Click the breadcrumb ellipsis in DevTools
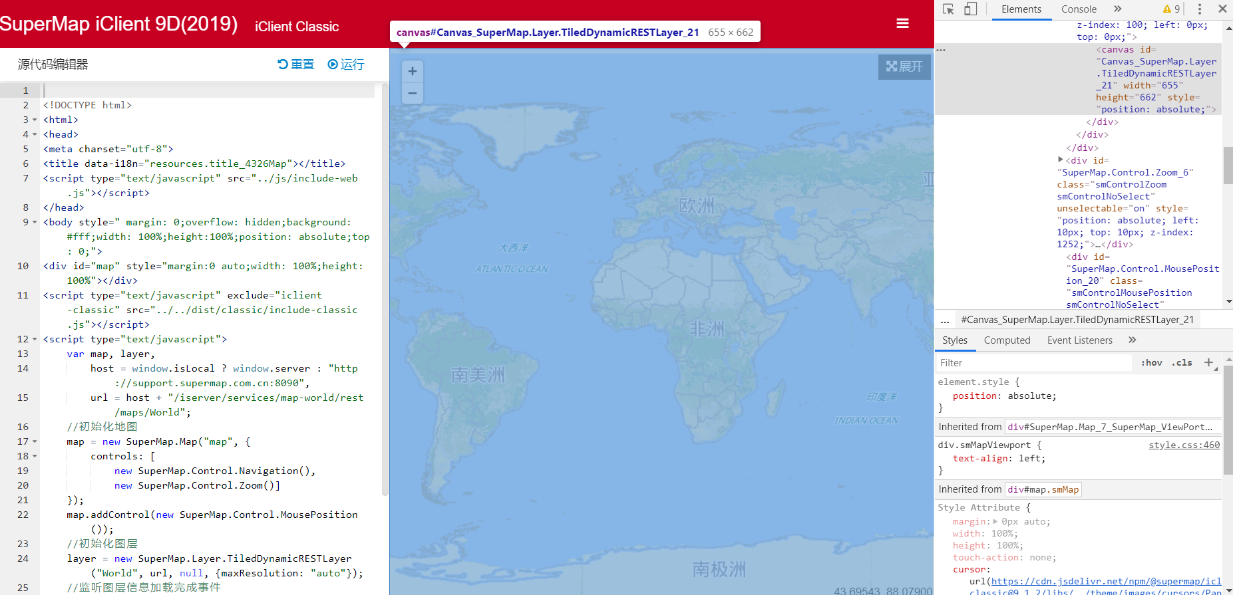Screen dimensions: 1233x595 [945, 320]
